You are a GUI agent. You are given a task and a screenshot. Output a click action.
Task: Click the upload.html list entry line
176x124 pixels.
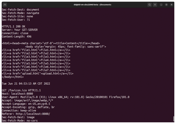[38, 73]
